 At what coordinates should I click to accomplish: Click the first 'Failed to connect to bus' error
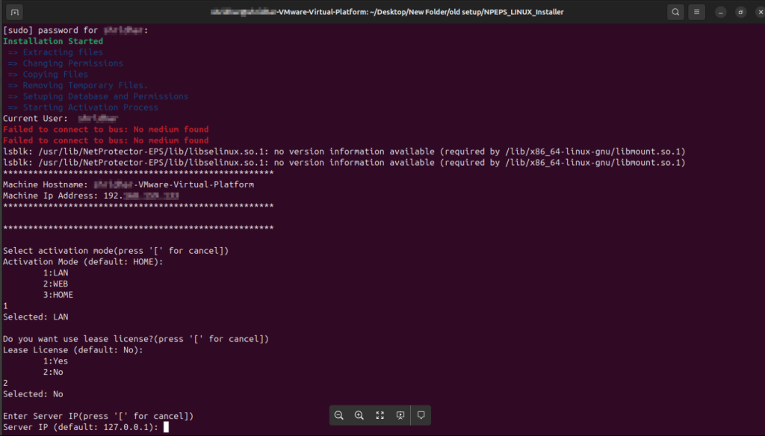tap(106, 129)
